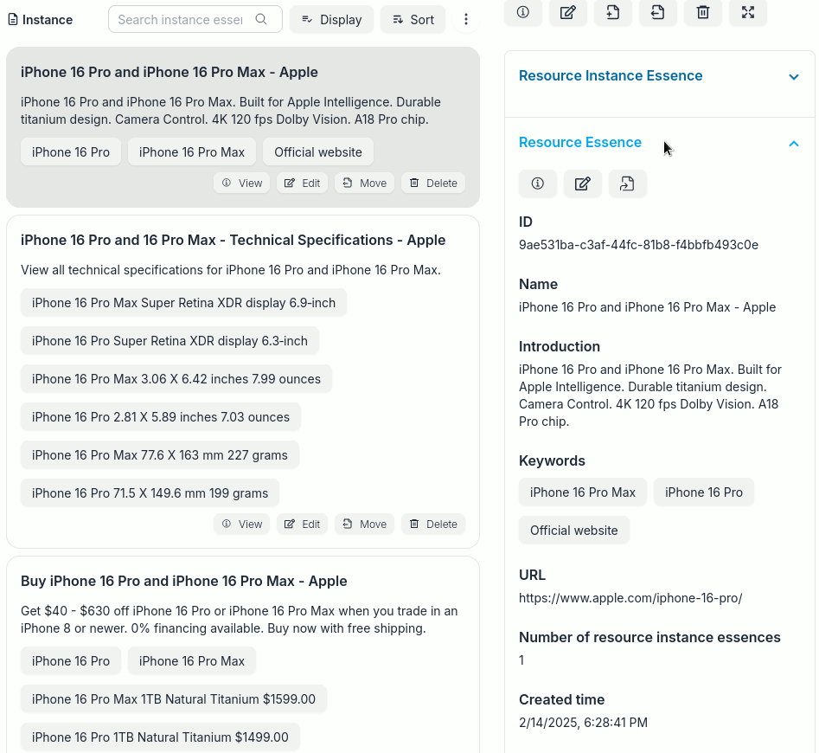Click Delete on the Technical Specifications card
Image resolution: width=819 pixels, height=753 pixels.
tap(433, 525)
